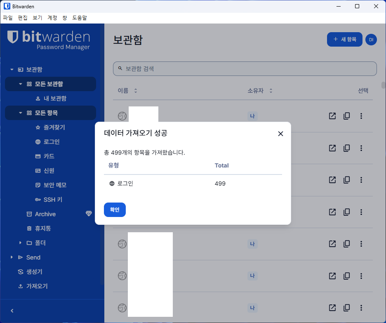Collapse the 보관함 sidebar section

pos(12,70)
